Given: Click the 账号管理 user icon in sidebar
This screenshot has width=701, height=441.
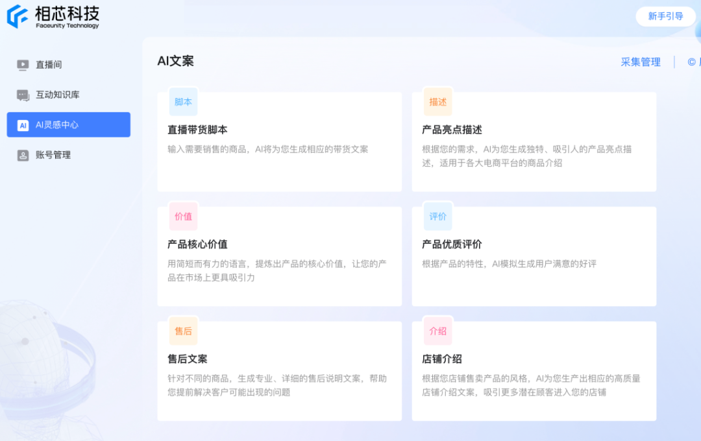Looking at the screenshot, I should pyautogui.click(x=23, y=155).
